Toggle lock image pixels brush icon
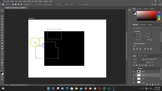This screenshot has height=91, width=162. click(x=139, y=65)
